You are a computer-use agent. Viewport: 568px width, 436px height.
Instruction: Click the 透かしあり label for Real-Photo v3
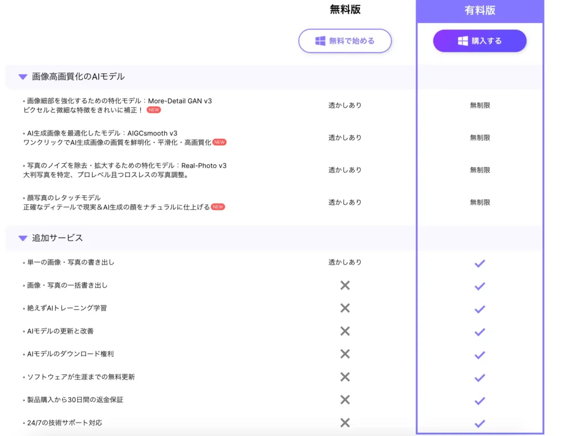pos(344,170)
